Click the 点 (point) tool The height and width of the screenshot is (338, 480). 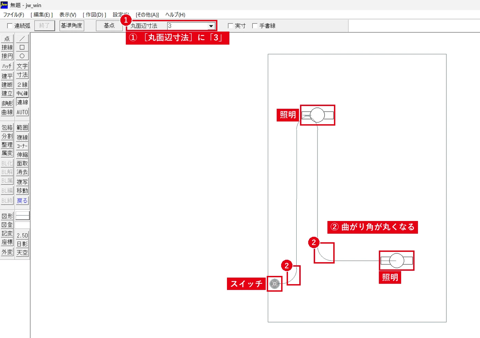point(7,38)
